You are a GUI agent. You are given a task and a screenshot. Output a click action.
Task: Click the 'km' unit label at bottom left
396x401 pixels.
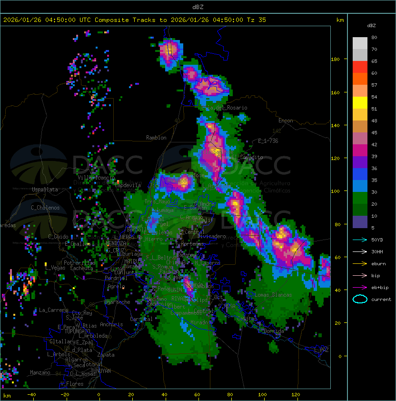tap(7, 396)
